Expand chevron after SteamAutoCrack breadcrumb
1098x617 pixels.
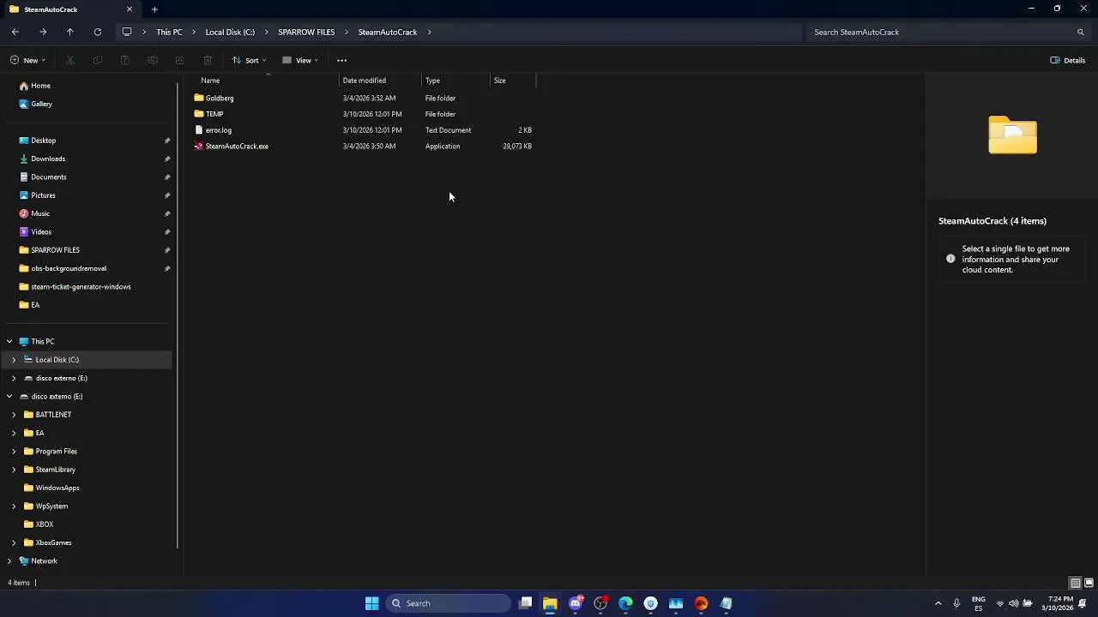(429, 32)
